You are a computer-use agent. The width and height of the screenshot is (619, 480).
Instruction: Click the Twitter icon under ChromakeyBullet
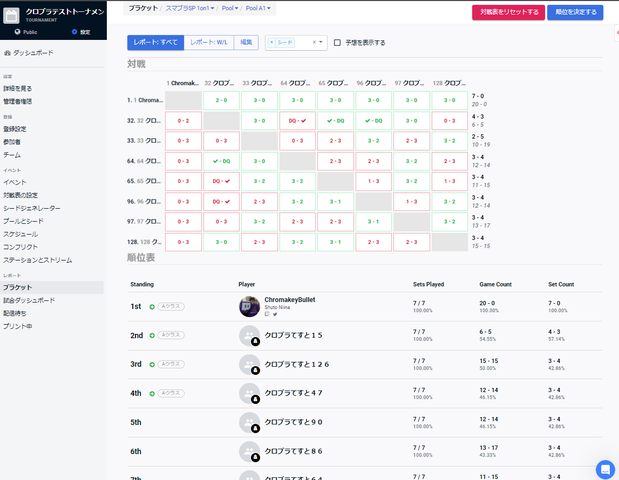[275, 314]
